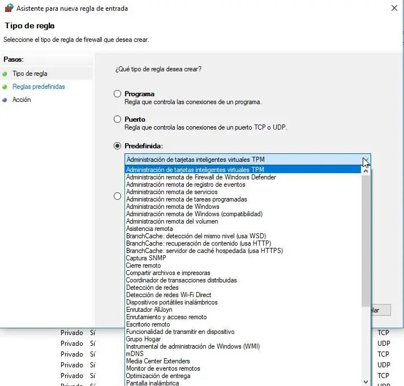Click the firewall wizard title icon
The image size is (404, 386).
coord(9,8)
